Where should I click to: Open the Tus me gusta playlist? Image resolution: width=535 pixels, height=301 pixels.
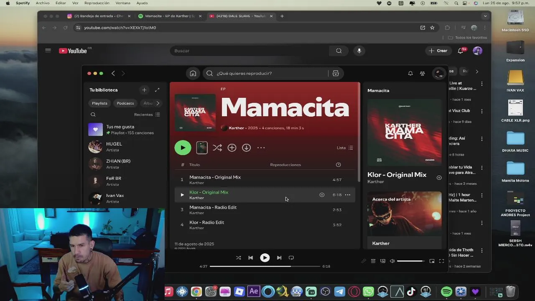[x=125, y=130]
